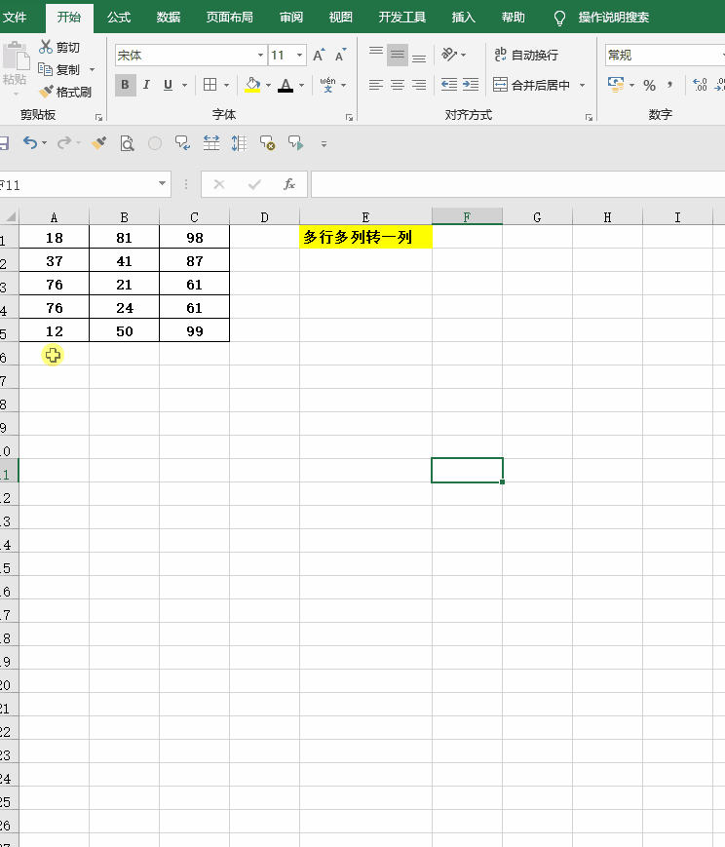
Task: Open the 文件 (File) tab
Action: [15, 18]
